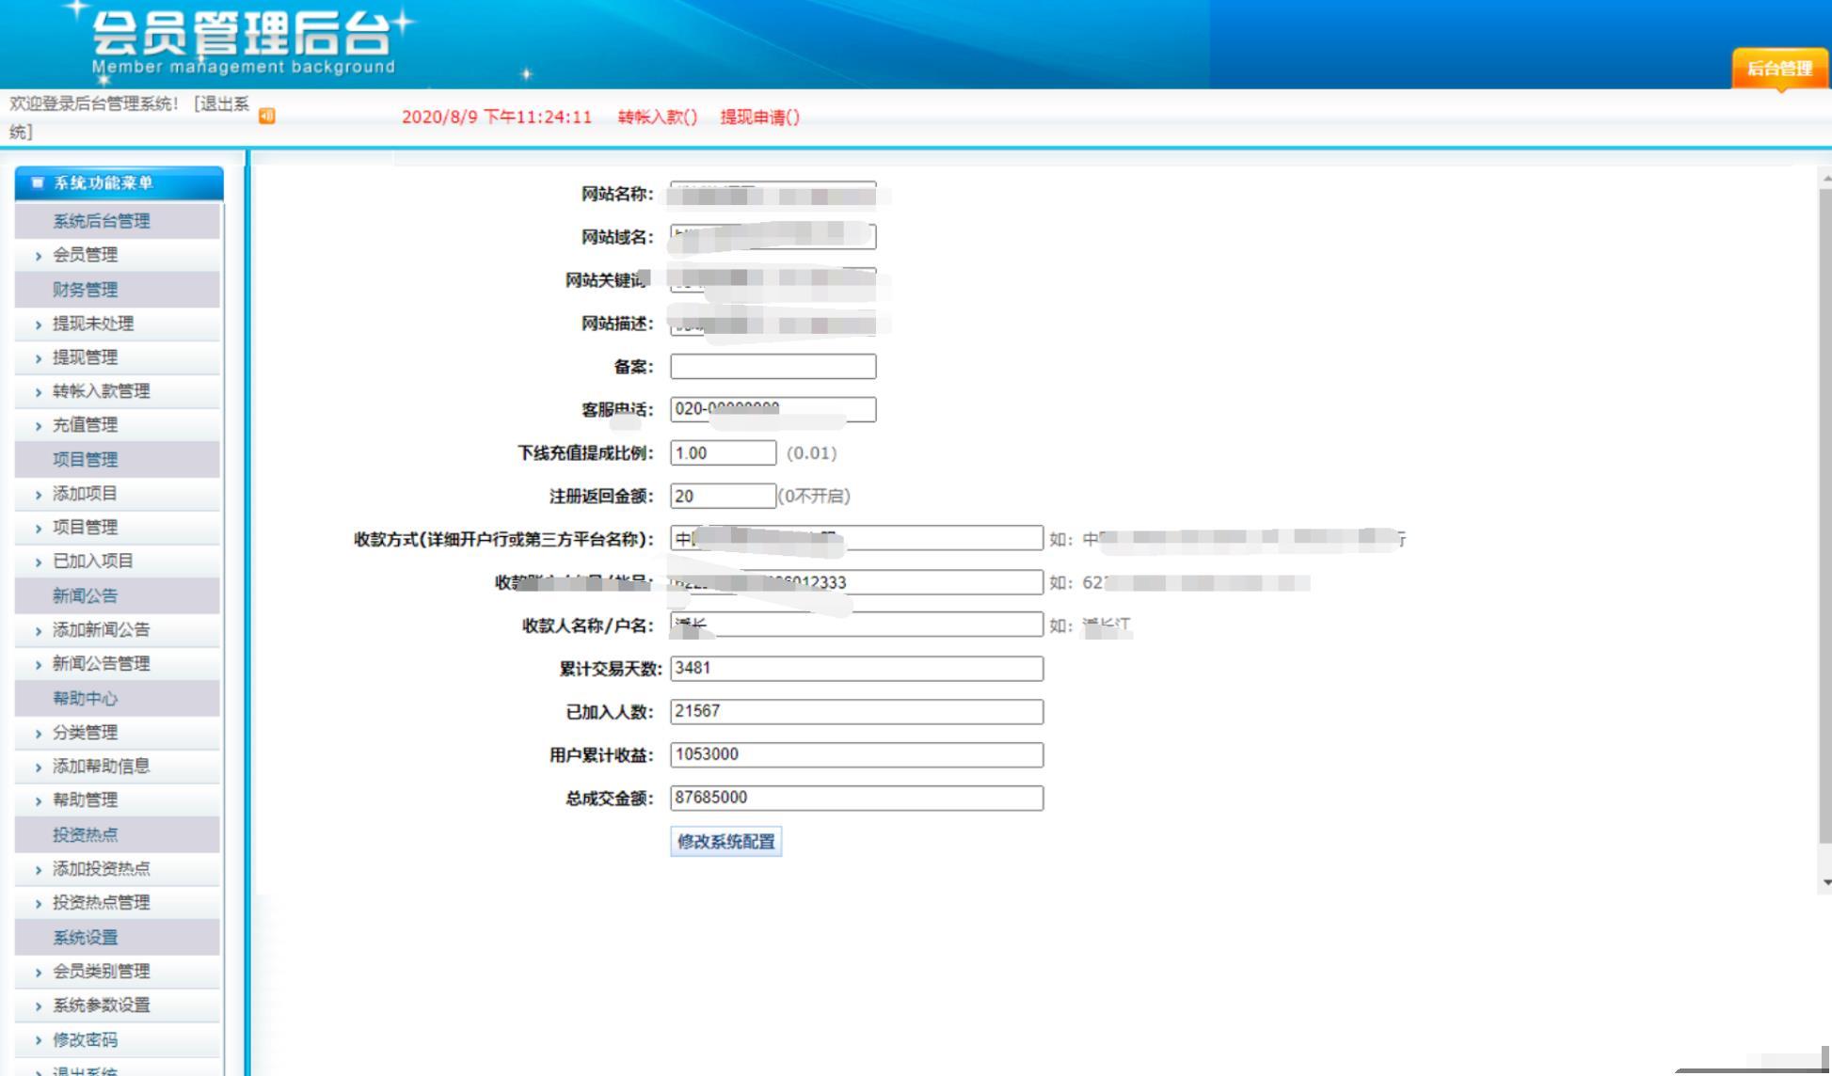Click the orange speaker icon near logout
Viewport: 1832px width, 1076px height.
point(267,116)
